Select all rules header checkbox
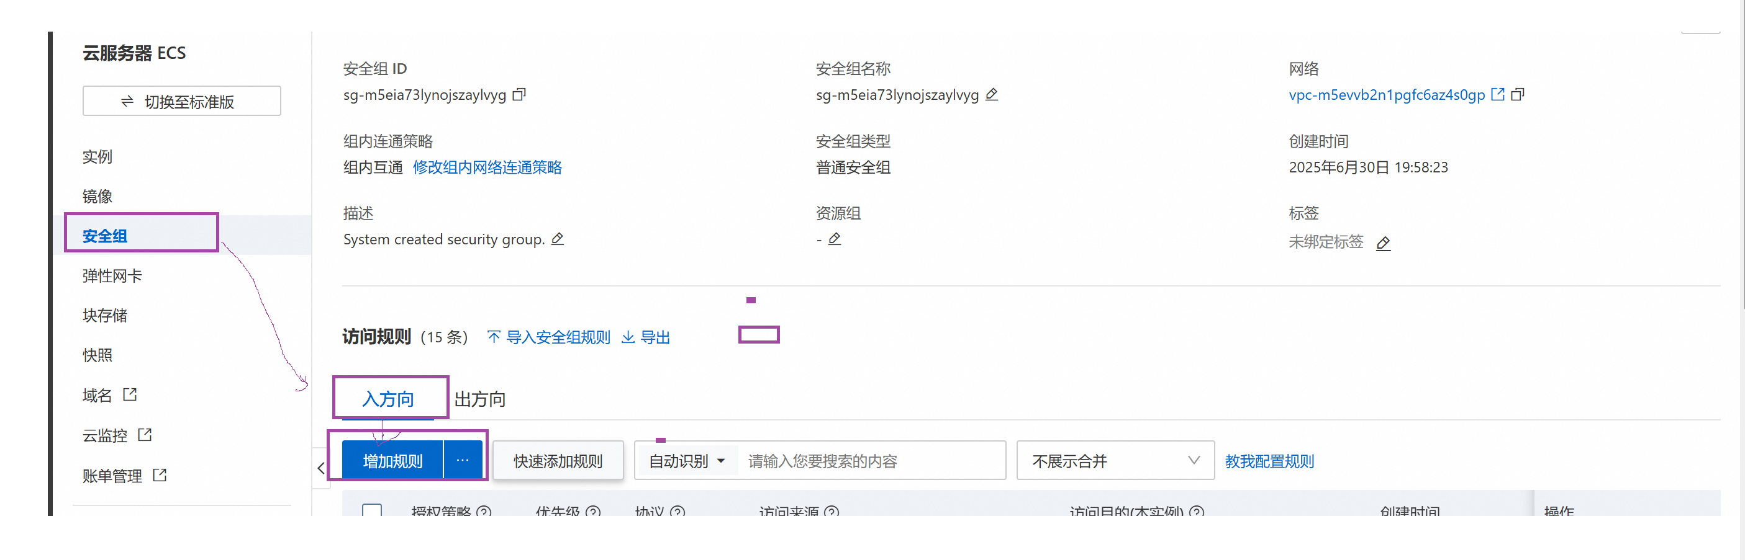 (372, 511)
